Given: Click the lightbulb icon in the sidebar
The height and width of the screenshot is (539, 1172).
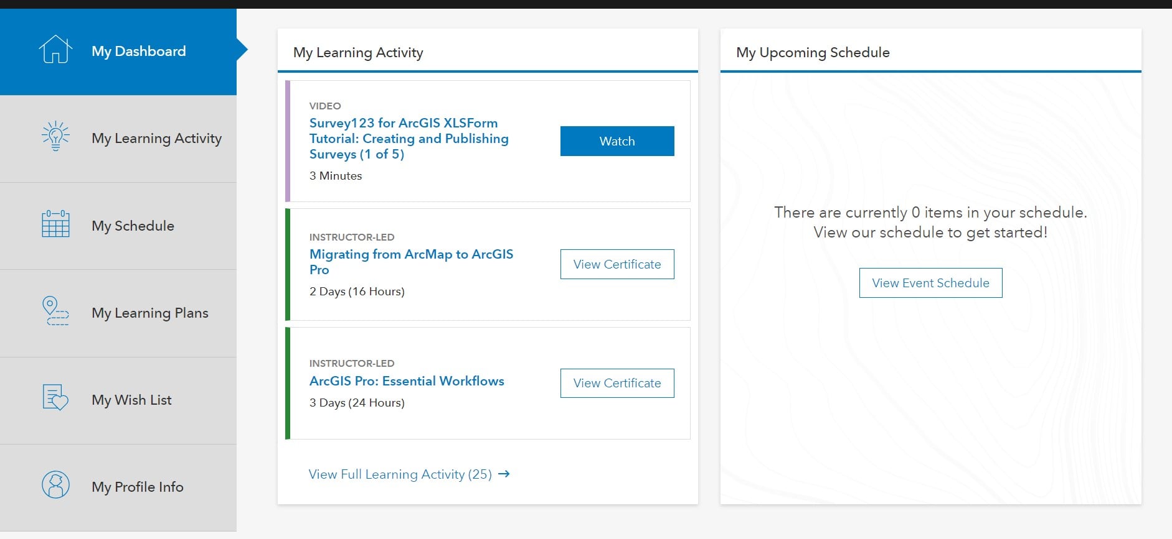Looking at the screenshot, I should 55,136.
